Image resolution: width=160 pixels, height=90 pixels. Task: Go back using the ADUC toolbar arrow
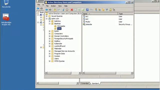tap(46, 10)
